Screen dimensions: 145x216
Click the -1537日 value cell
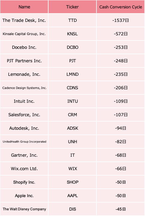tap(120, 20)
